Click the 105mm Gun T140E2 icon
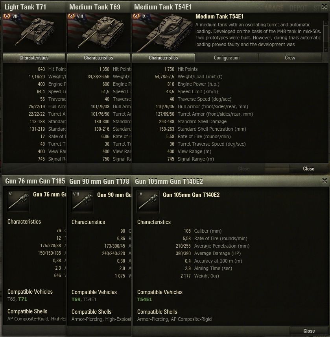This screenshot has width=330, height=337. coord(148,202)
